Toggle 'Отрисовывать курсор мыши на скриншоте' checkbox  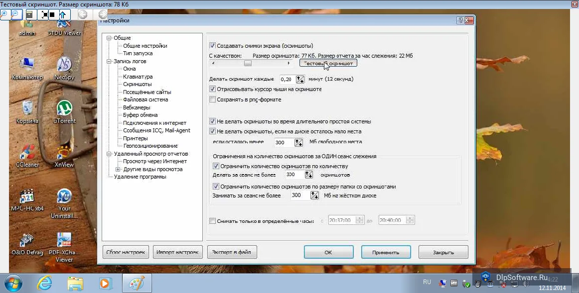[x=212, y=89]
